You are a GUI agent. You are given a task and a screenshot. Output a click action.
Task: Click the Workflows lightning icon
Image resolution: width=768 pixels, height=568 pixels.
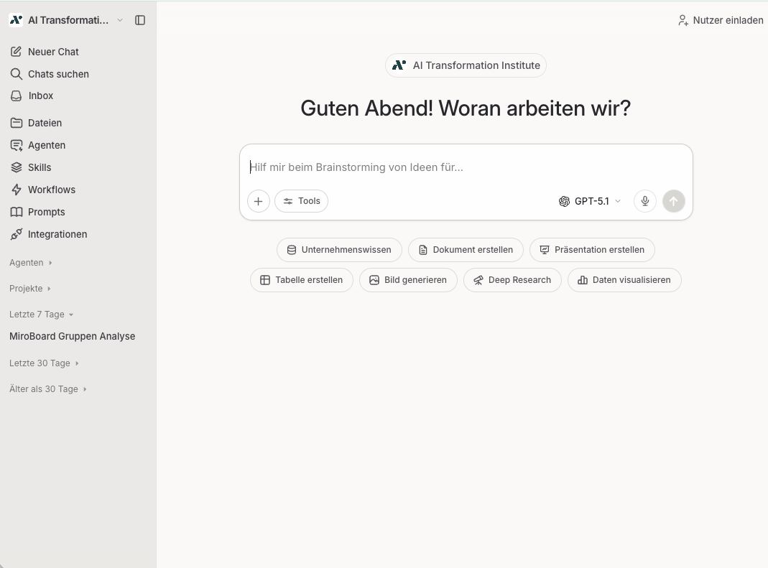pyautogui.click(x=16, y=190)
